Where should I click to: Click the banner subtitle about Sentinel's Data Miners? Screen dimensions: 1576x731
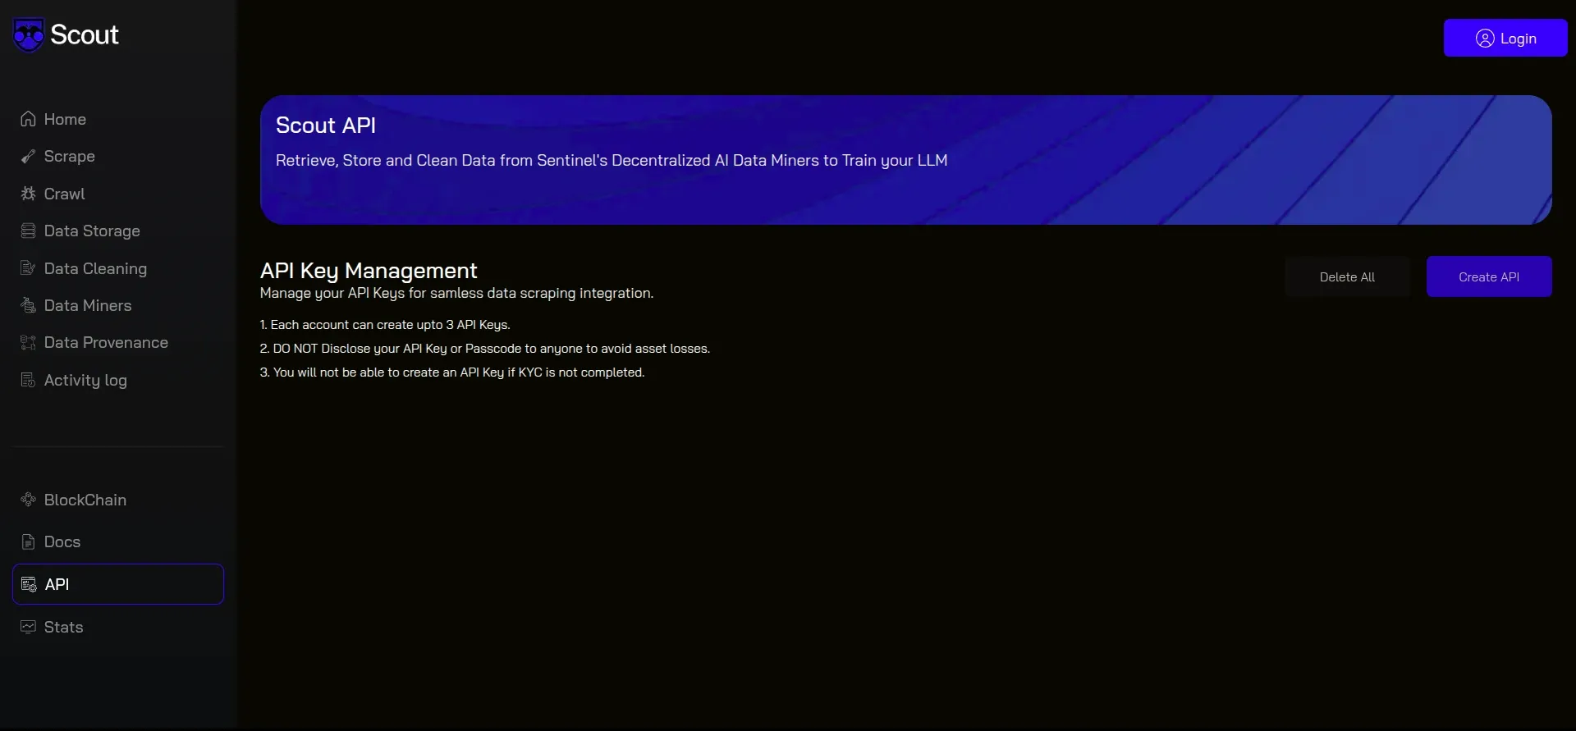(x=612, y=160)
